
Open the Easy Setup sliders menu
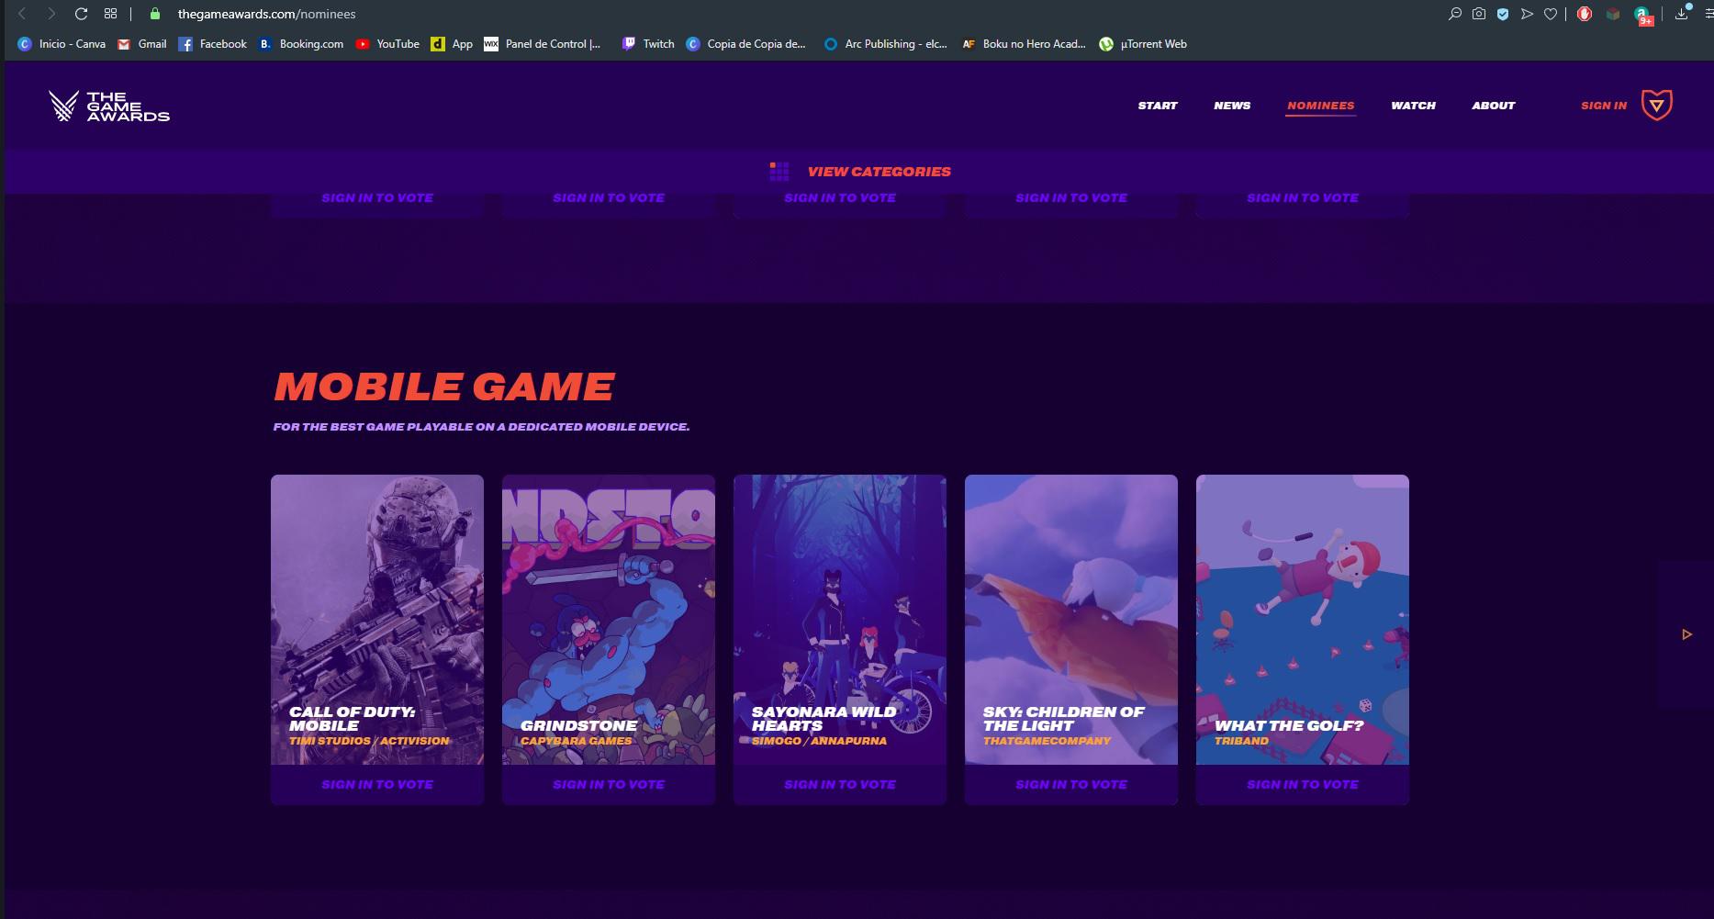[x=1708, y=14]
